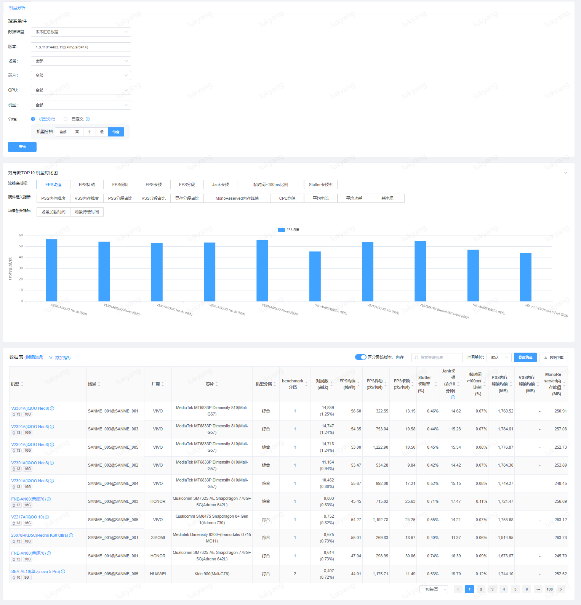
Task: Click the download icon in 数据下载 button
Action: [x=546, y=358]
